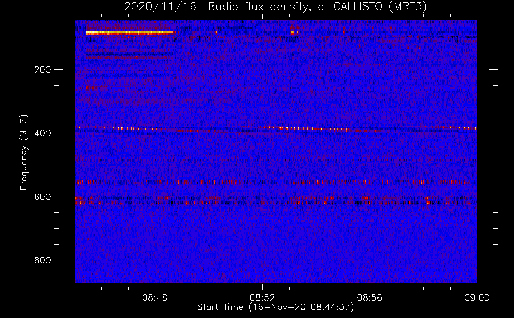Click the "Start Time (16-Nov-20 08:44:37)" label

tap(275, 307)
